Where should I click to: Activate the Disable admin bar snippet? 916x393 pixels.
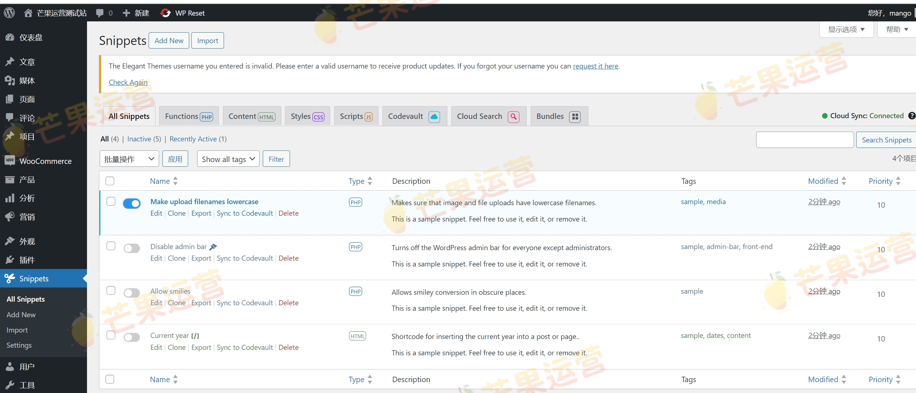coord(132,248)
